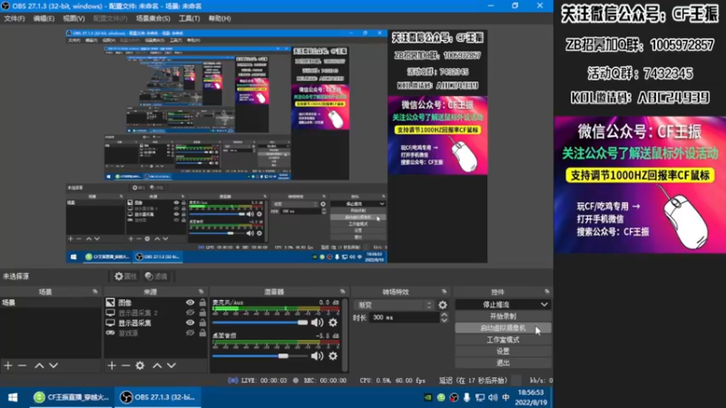Screen dimensions: 726x408
Task: Show the 游戏源 source with eye icon
Action: click(x=190, y=333)
